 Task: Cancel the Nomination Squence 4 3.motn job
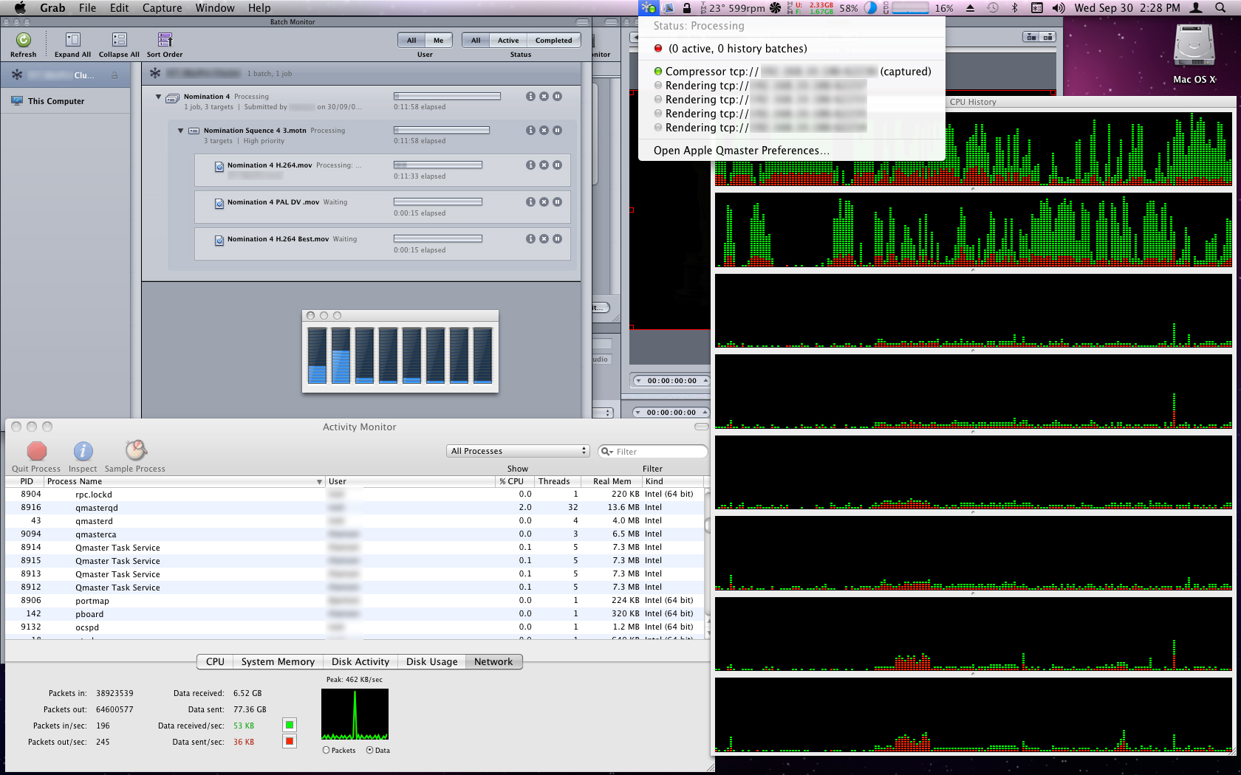(544, 131)
